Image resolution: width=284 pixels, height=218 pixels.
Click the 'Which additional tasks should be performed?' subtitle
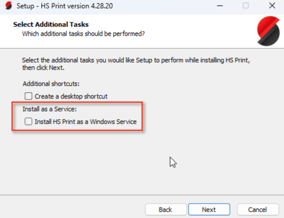(x=83, y=34)
